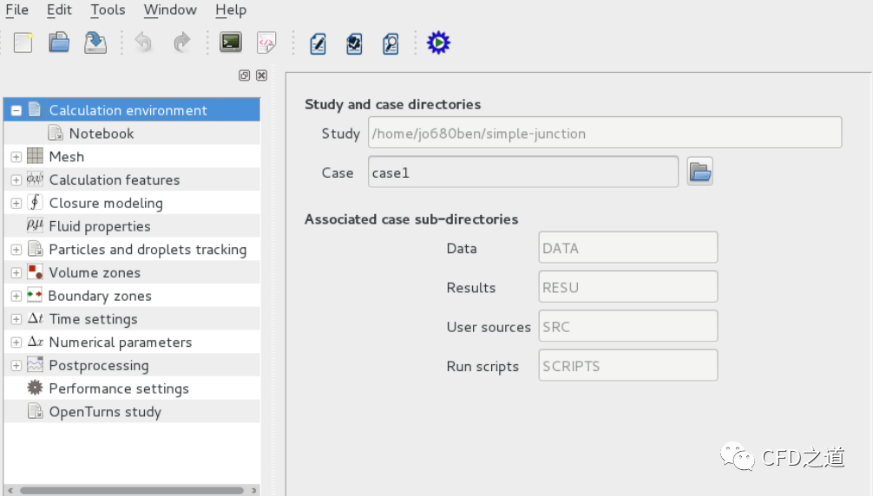Open the terminal window icon
The image size is (873, 496).
click(x=231, y=42)
